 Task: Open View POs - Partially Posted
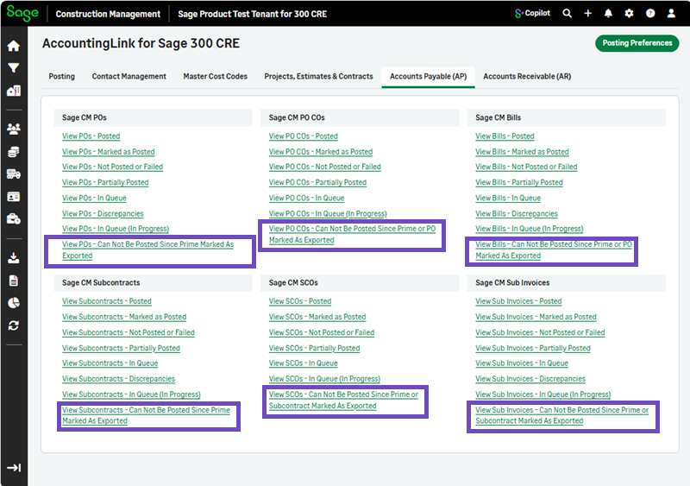pyautogui.click(x=105, y=182)
